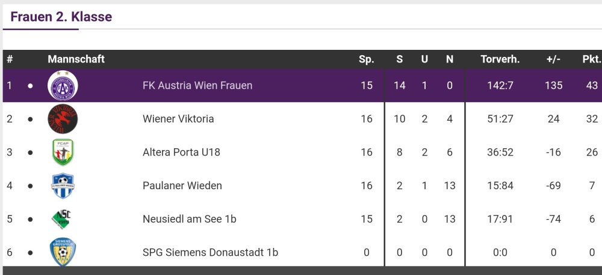Click the trend dot beside rank 3
This screenshot has width=602, height=275.
tap(30, 153)
